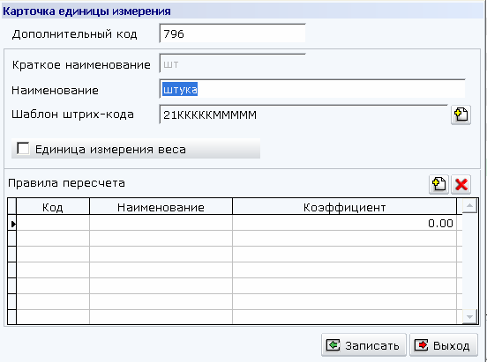This screenshot has height=362, width=487.
Task: Delete conversion rule with red X
Action: point(461,185)
